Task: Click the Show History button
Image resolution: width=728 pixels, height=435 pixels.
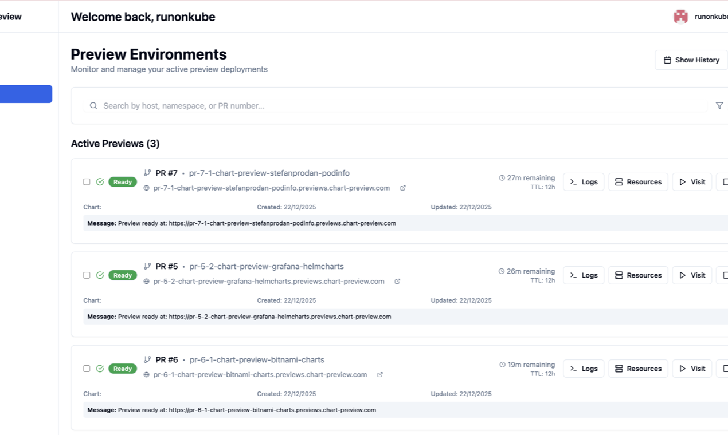Action: (691, 60)
